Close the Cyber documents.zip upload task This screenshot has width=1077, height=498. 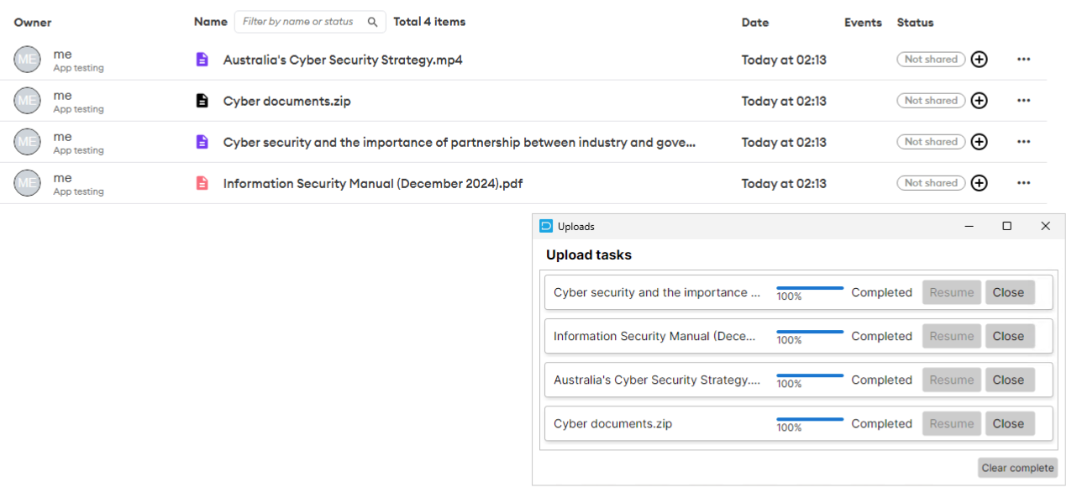click(x=1010, y=423)
